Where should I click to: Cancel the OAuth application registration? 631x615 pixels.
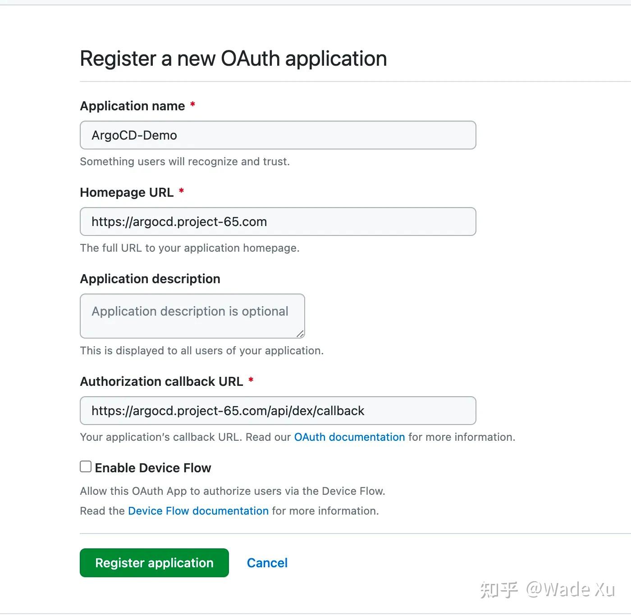[267, 563]
